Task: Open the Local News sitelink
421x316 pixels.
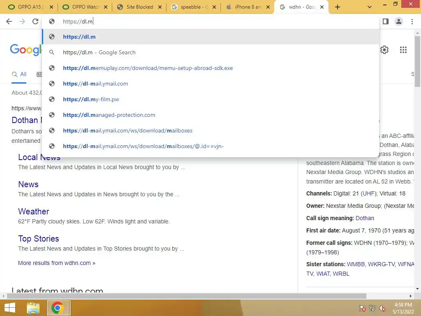Action: tap(39, 157)
